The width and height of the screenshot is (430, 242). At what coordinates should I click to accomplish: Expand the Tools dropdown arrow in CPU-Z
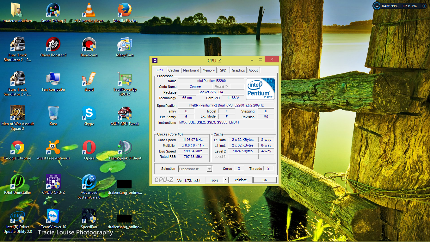(225, 180)
